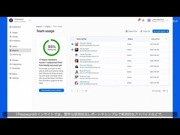Open Devonne Hatherley's name link
Image resolution: width=180 pixels, height=135 pixels.
tap(86, 65)
